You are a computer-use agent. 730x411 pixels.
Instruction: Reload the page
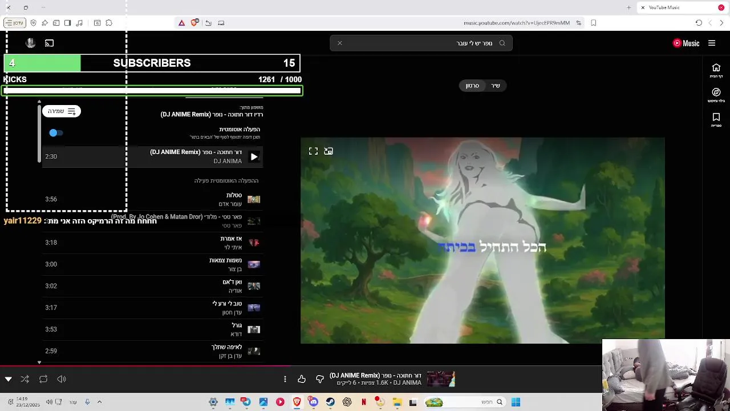[x=699, y=23]
